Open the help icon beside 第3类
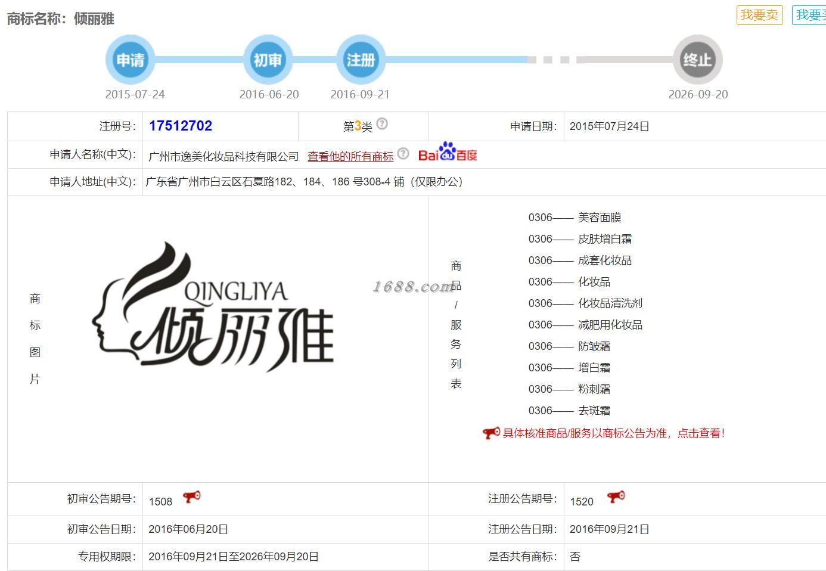The width and height of the screenshot is (826, 571). pyautogui.click(x=382, y=124)
